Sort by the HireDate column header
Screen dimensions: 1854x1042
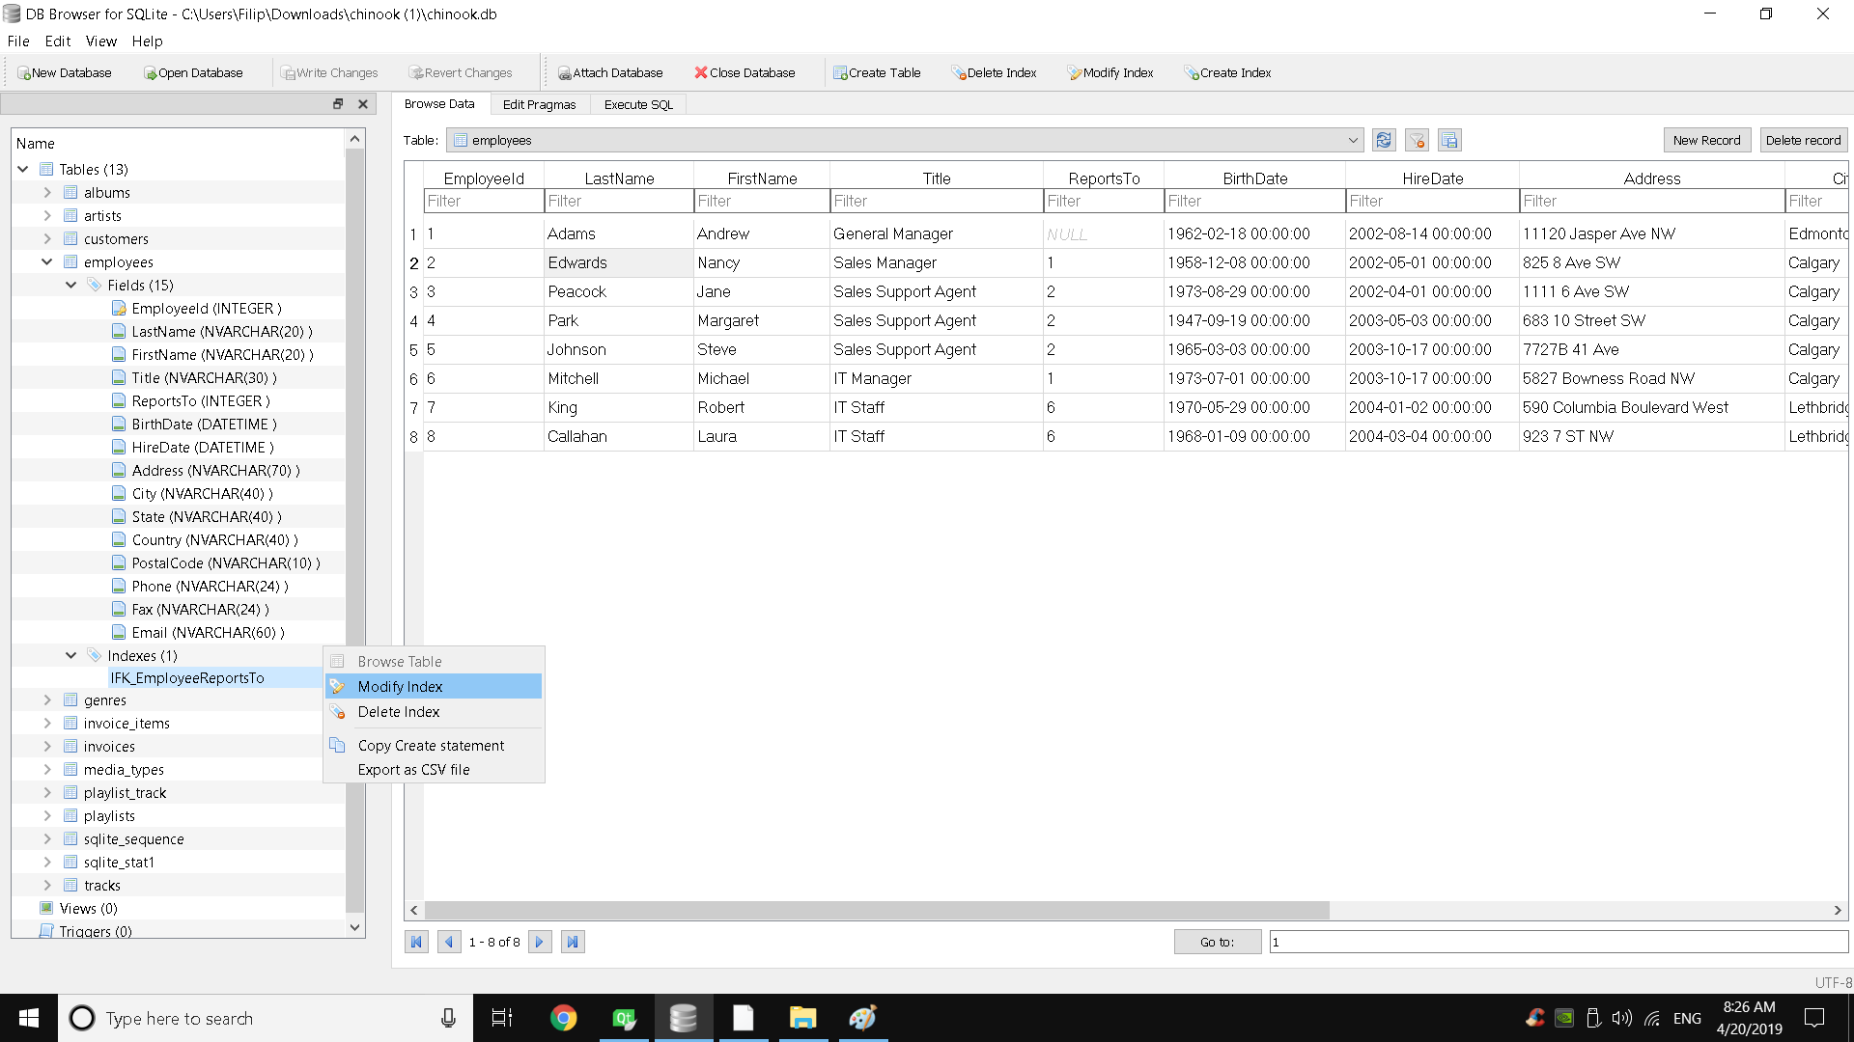(1432, 178)
